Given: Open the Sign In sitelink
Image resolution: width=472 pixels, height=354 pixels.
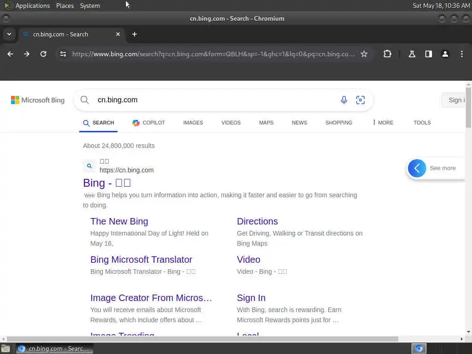Looking at the screenshot, I should (x=251, y=298).
